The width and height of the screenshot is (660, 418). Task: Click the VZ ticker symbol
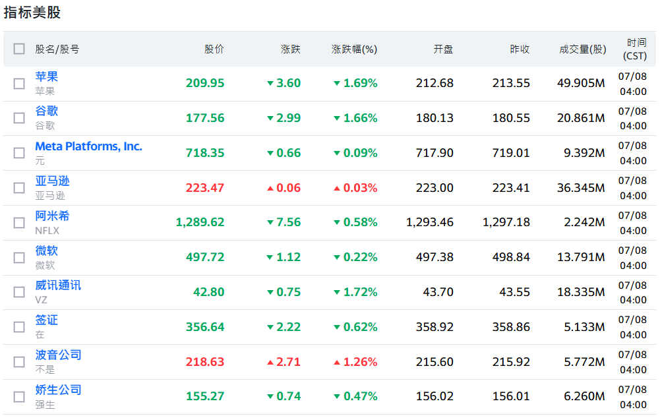click(41, 300)
